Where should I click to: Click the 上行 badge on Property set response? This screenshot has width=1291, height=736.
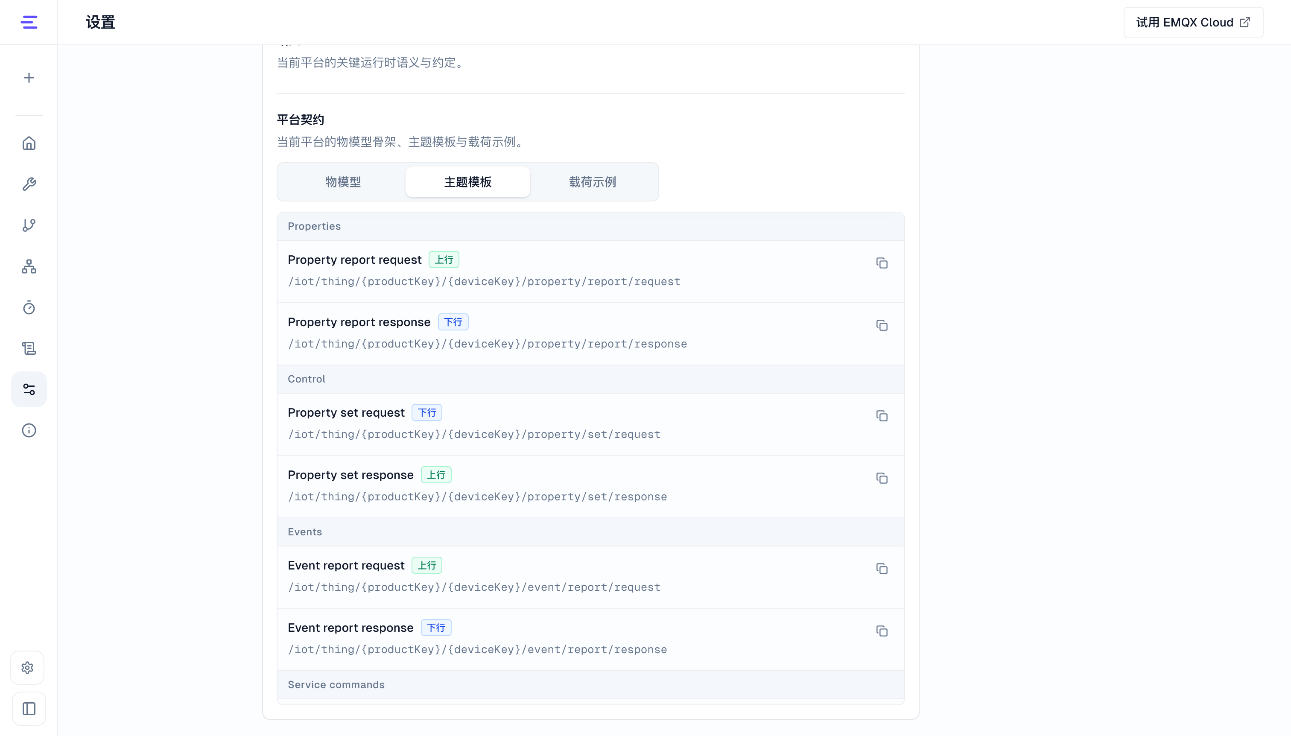pyautogui.click(x=436, y=475)
